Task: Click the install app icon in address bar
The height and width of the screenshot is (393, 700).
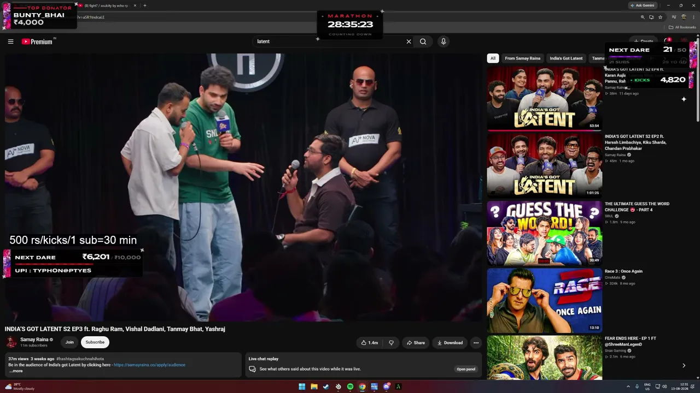Action: (x=651, y=17)
